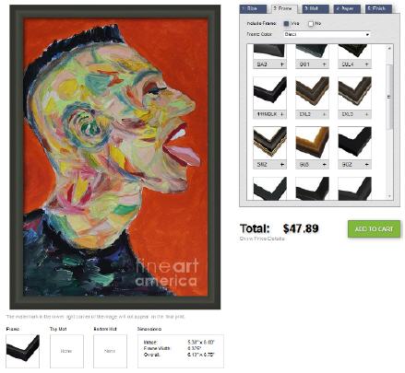405x373 pixels.
Task: Click the selected frame thumbnail below artwork
Action: [x=23, y=351]
